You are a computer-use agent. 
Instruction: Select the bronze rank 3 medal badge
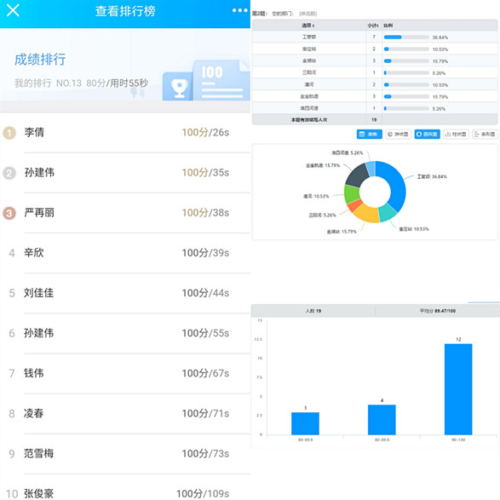click(x=9, y=213)
